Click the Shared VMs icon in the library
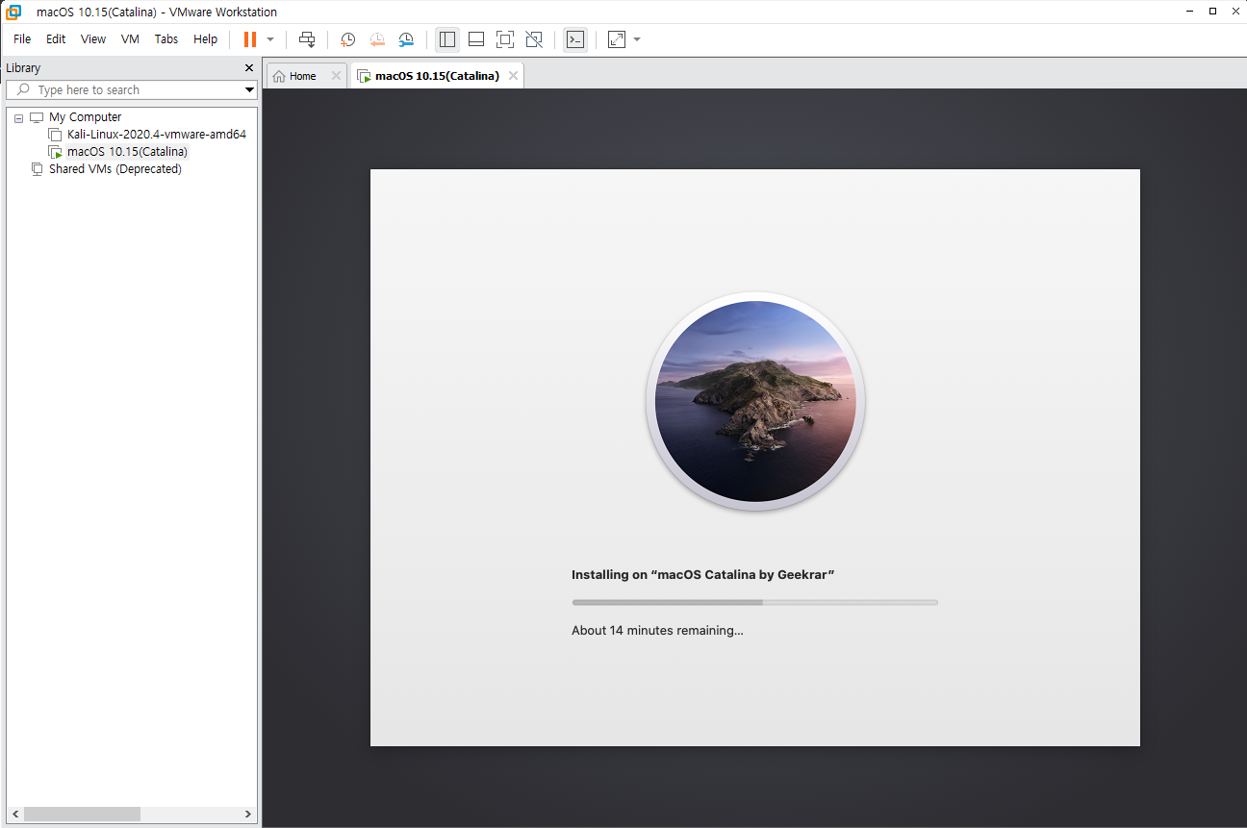 tap(37, 169)
